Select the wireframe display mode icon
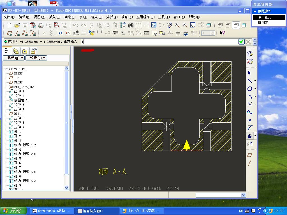The height and width of the screenshot is (215, 287). [x=220, y=25]
